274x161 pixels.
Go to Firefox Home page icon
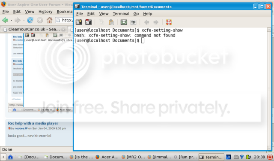[x=49, y=20]
